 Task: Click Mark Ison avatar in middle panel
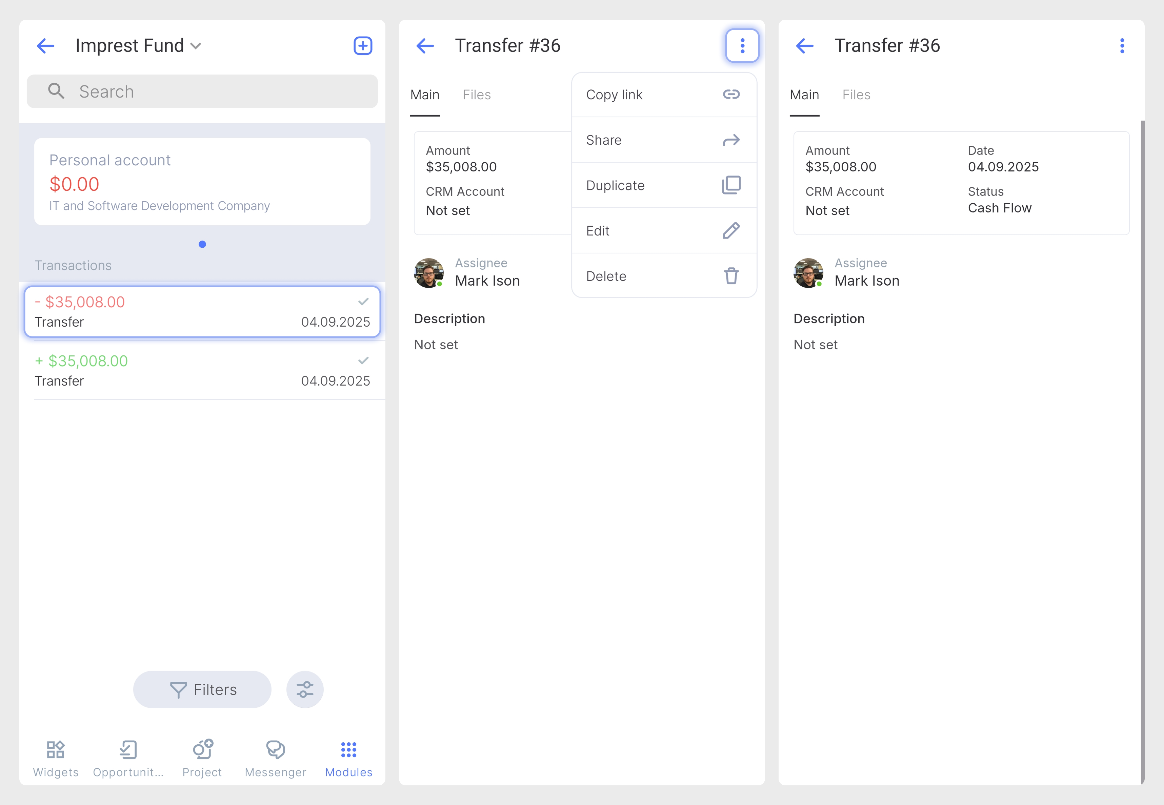[x=429, y=273]
